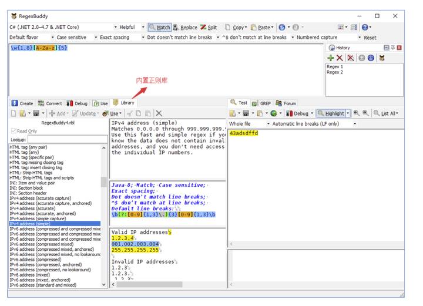This screenshot has width=423, height=306.
Task: Click library list vertical scrollbar thumb
Action: coord(103,182)
